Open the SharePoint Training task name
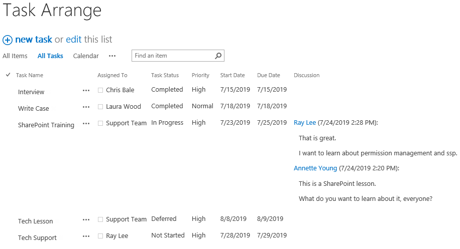The width and height of the screenshot is (460, 249). 46,125
